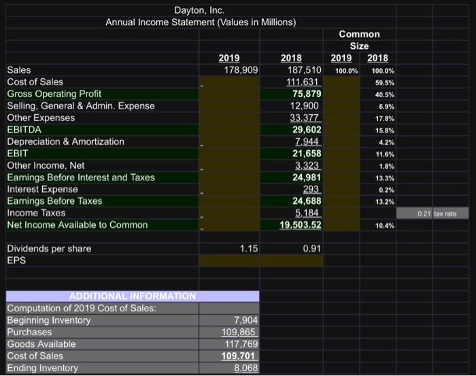The height and width of the screenshot is (376, 476).
Task: Select the 3,323 other income value
Action: pos(307,165)
